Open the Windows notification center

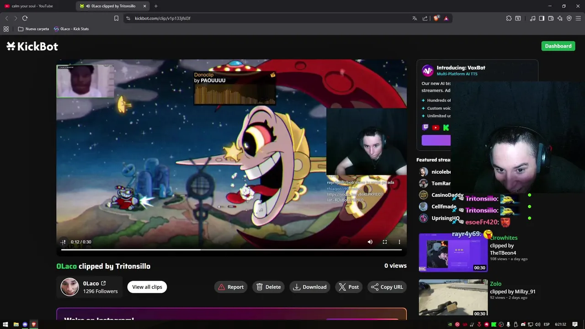575,324
